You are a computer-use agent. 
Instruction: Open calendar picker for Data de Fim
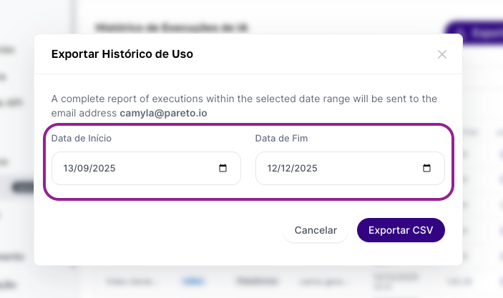point(426,169)
